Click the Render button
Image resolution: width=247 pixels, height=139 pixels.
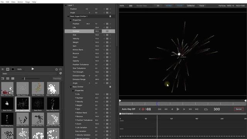point(239,109)
